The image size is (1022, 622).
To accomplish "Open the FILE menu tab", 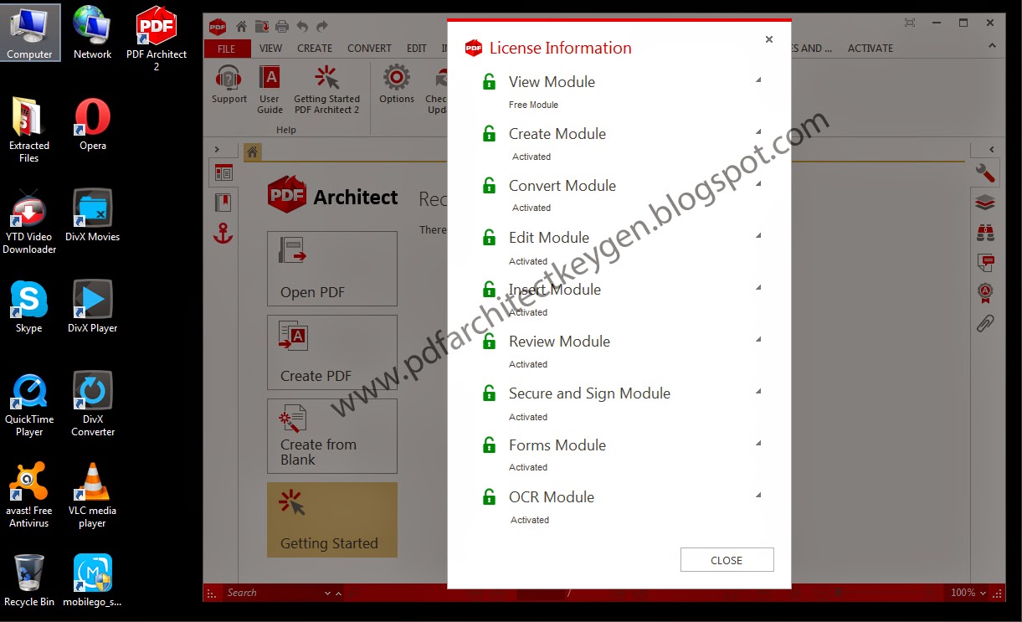I will (x=227, y=49).
